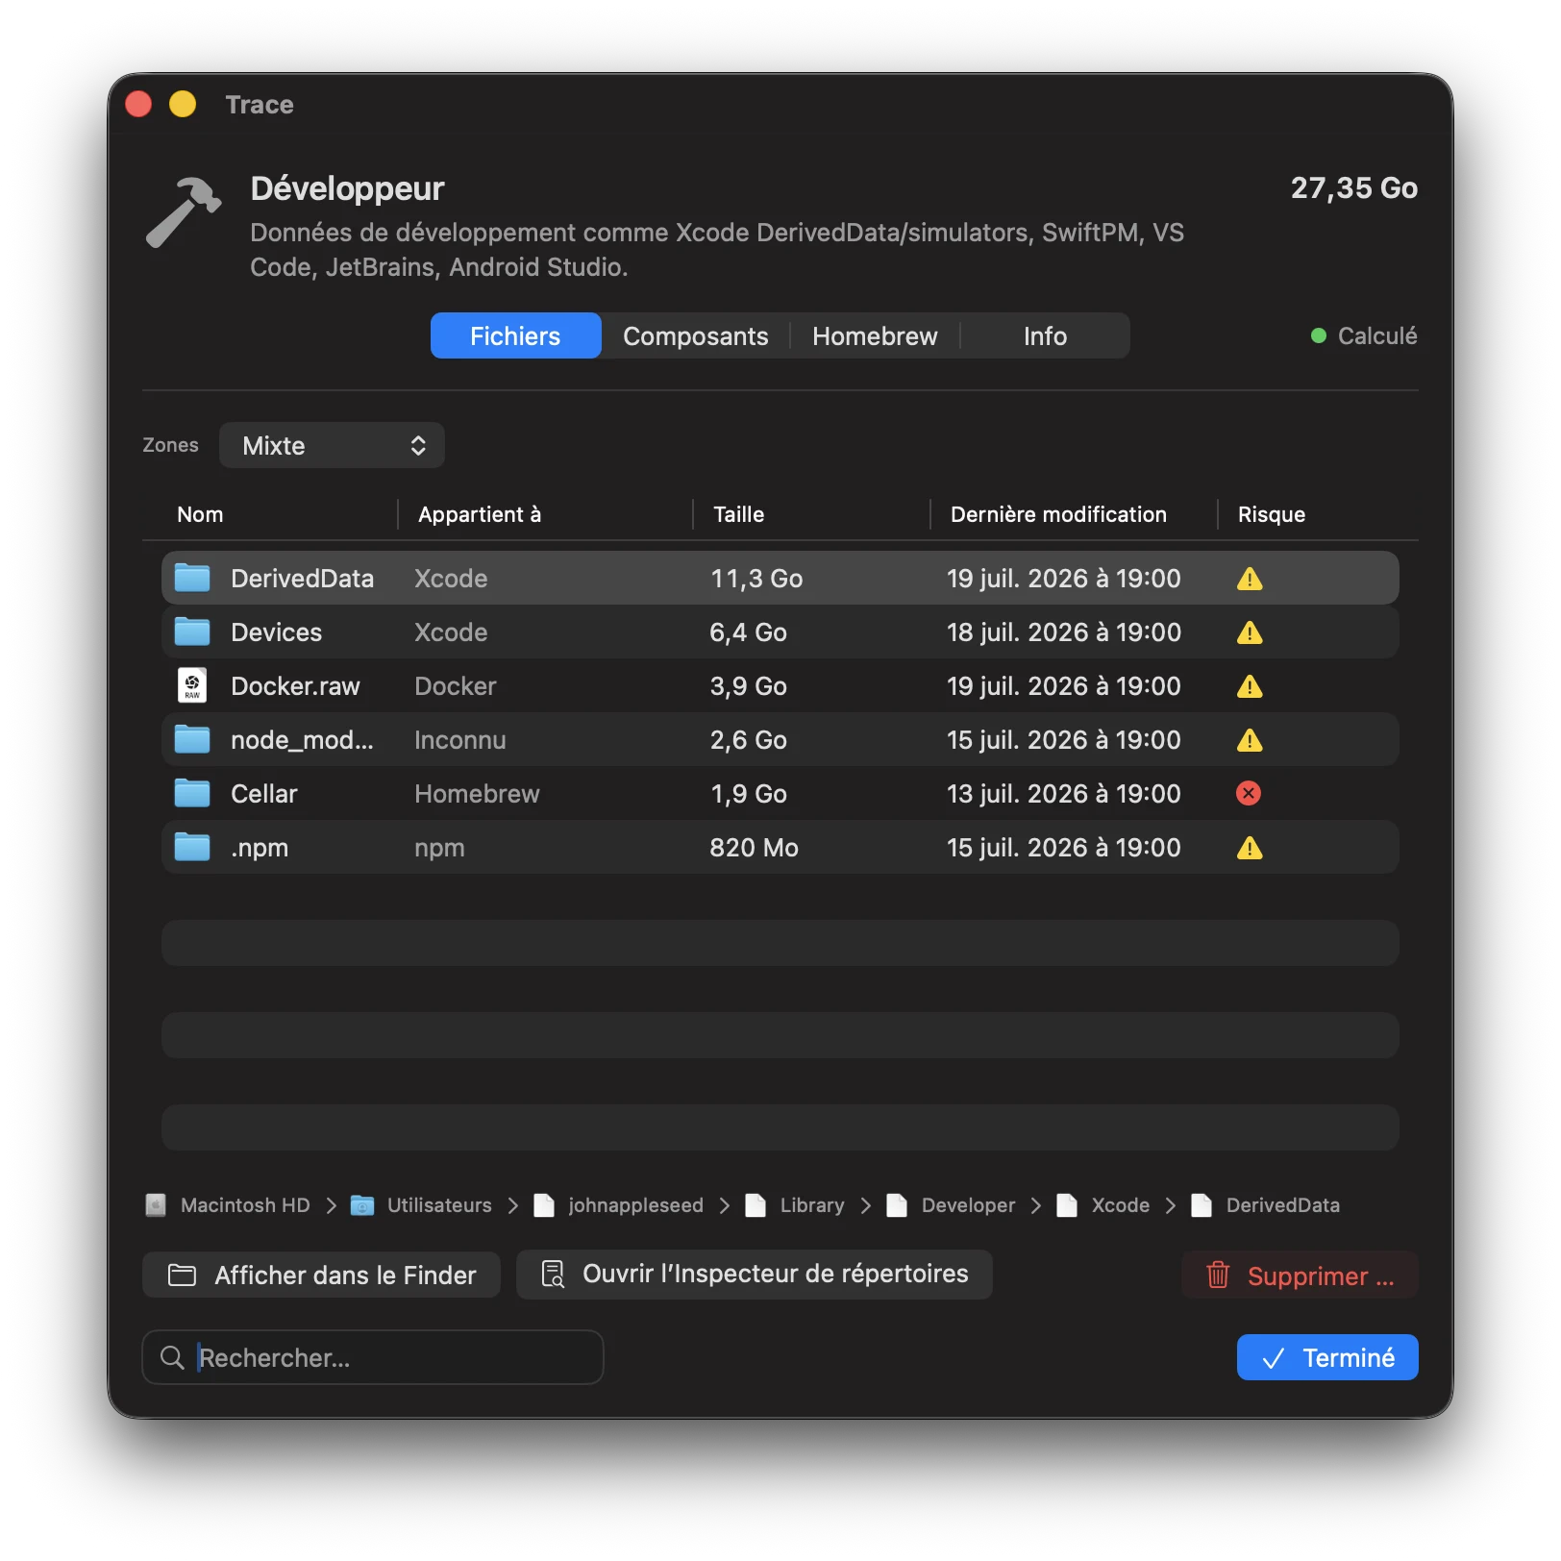Open the Zones Mixte dropdown
Image resolution: width=1561 pixels, height=1561 pixels.
click(332, 445)
